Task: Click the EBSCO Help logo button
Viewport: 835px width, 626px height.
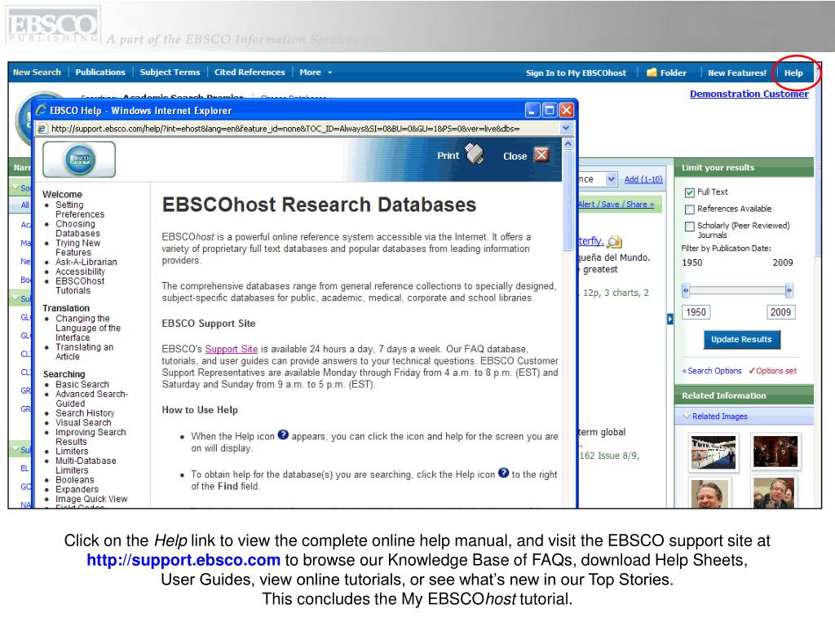Action: tap(79, 159)
